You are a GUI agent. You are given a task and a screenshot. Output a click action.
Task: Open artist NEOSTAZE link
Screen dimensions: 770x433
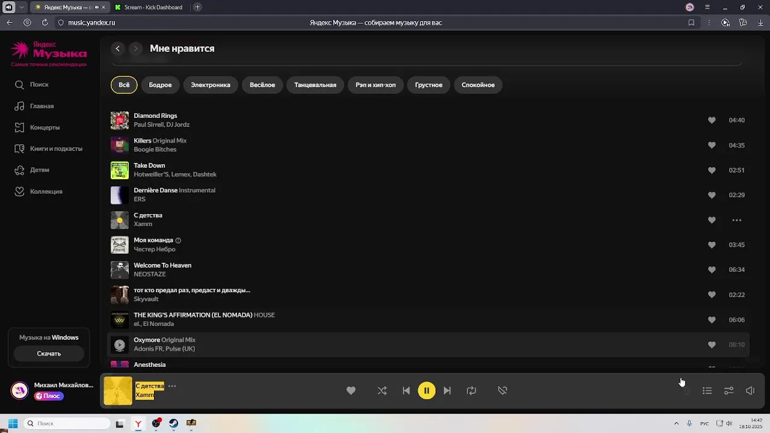[x=150, y=274]
